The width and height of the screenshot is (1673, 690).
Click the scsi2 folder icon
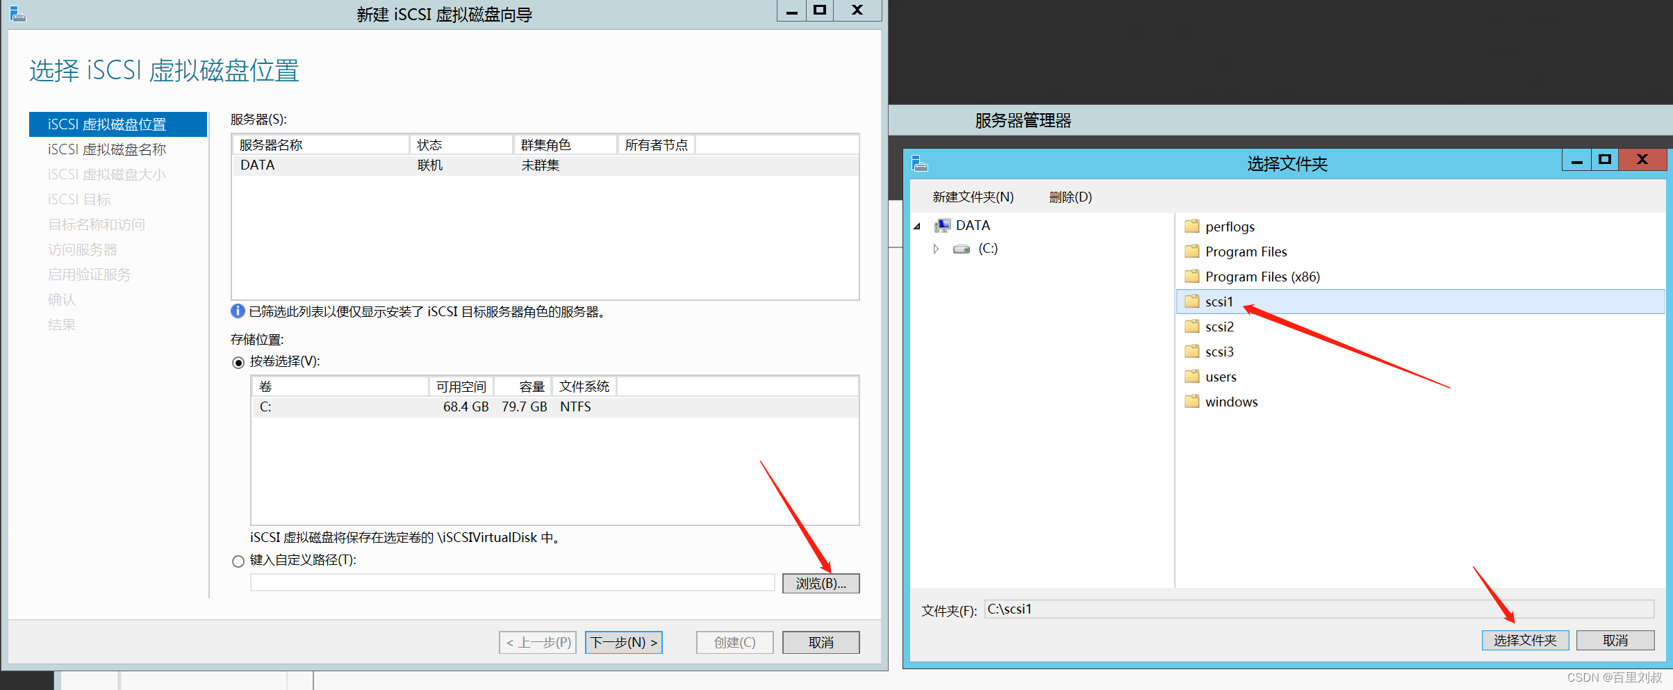click(x=1192, y=327)
